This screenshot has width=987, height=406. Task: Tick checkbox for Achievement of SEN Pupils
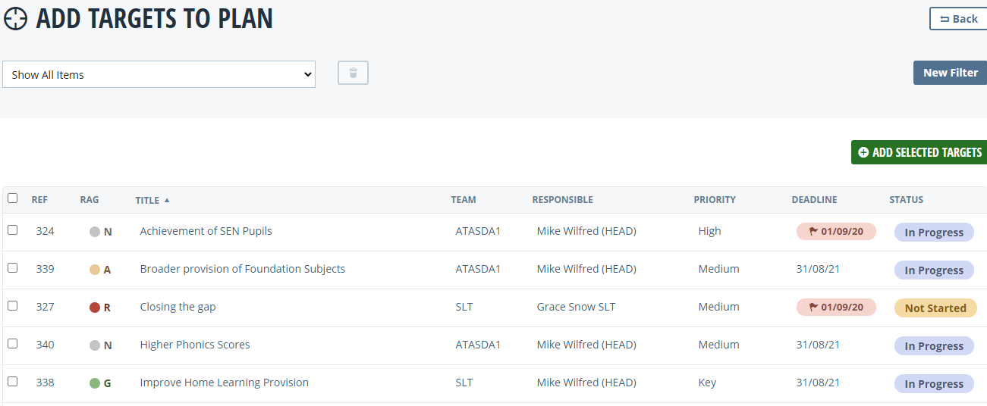click(13, 230)
